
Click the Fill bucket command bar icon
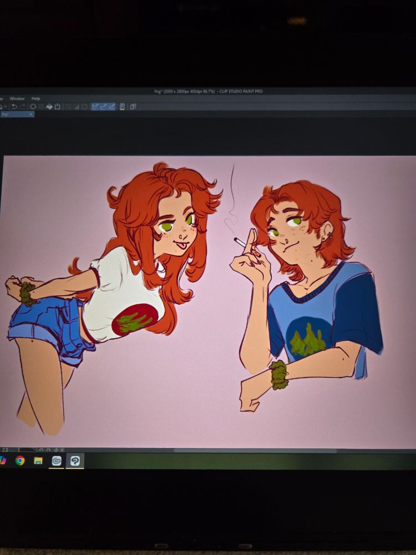pos(49,107)
